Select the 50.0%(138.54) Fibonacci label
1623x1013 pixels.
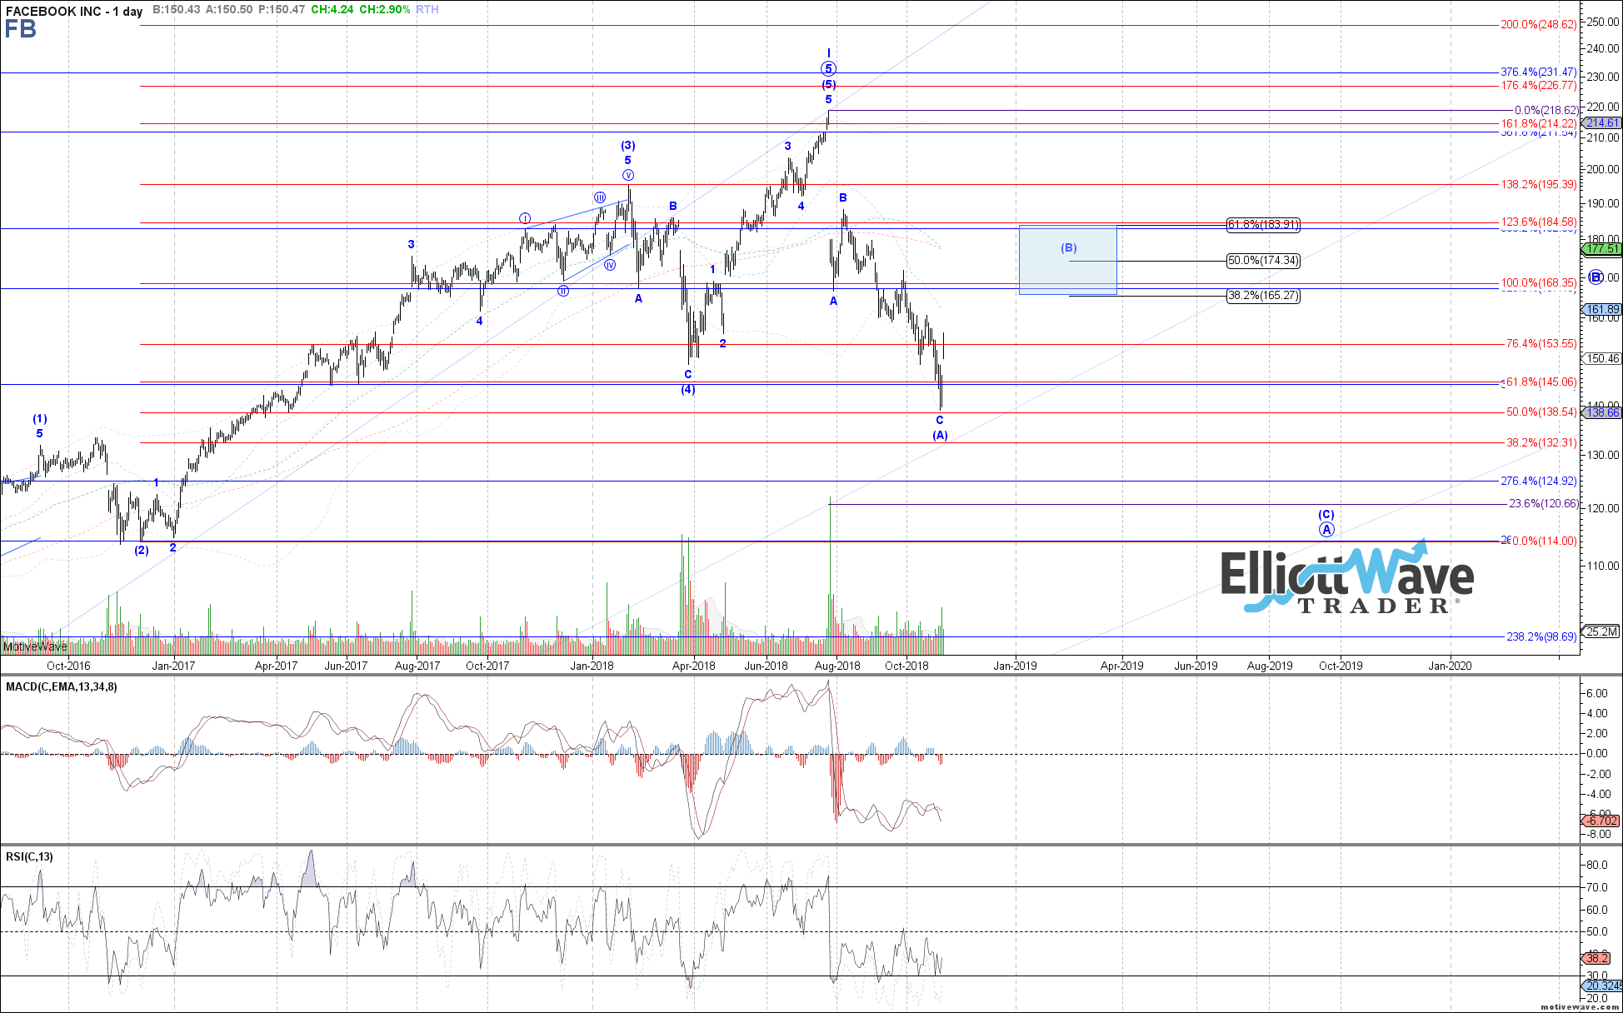(x=1541, y=412)
